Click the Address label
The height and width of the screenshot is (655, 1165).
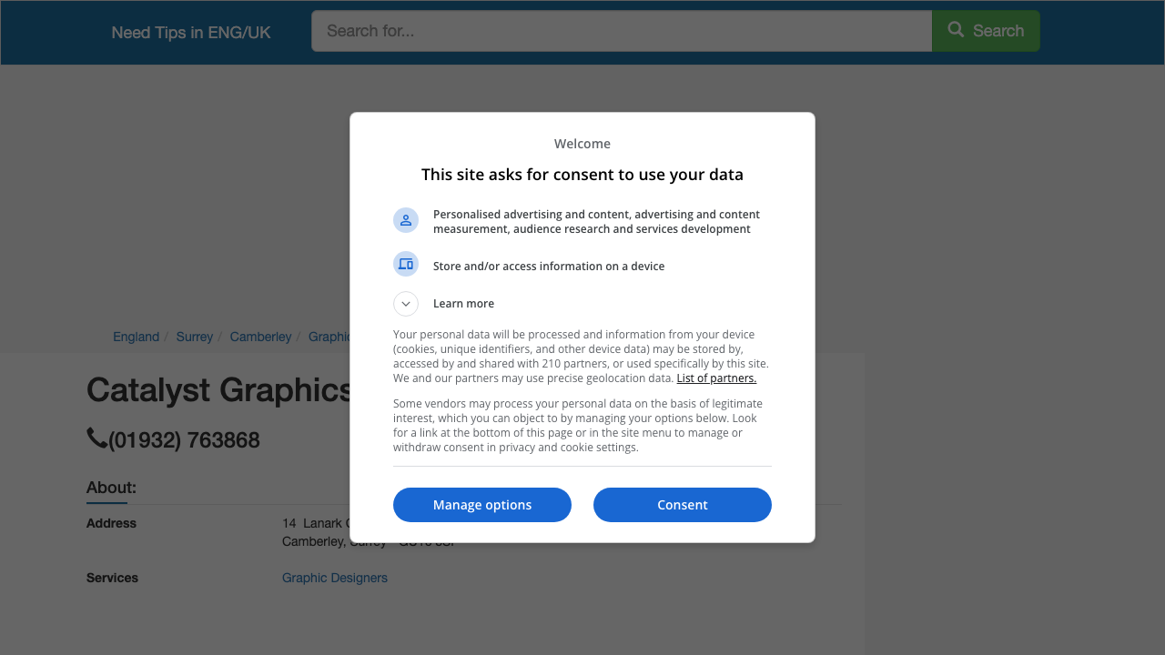tap(111, 523)
